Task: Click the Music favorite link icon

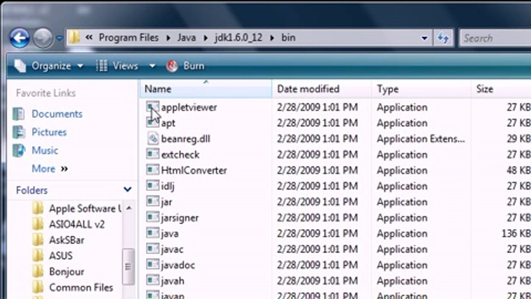Action: tap(19, 150)
